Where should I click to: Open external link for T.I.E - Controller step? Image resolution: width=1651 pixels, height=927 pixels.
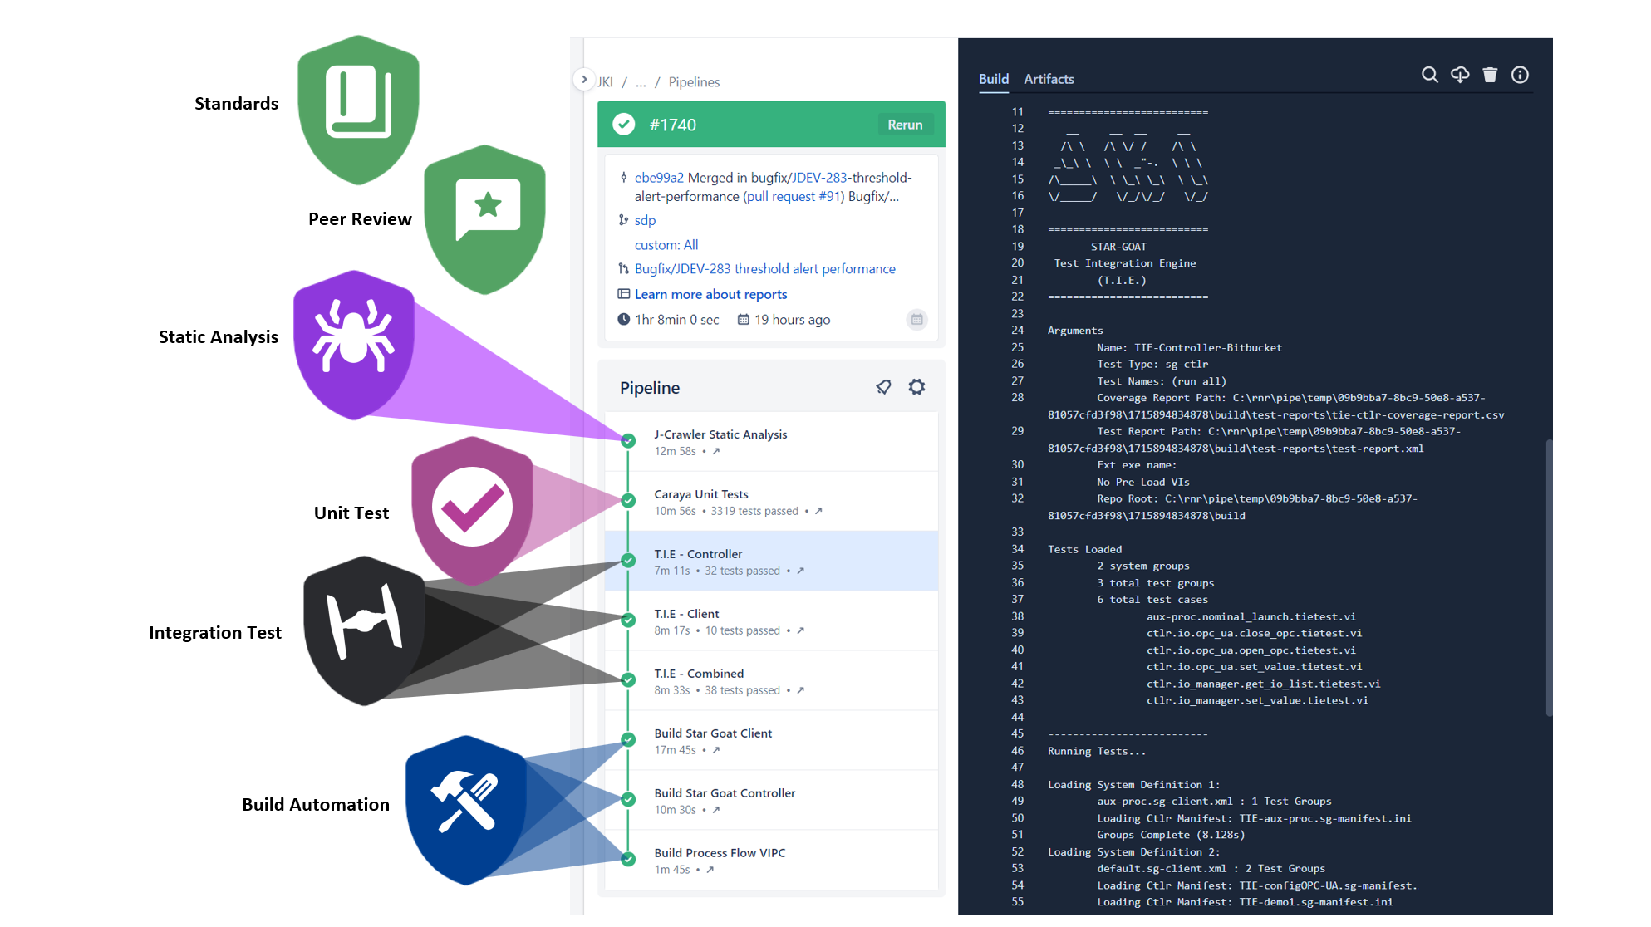(x=800, y=571)
